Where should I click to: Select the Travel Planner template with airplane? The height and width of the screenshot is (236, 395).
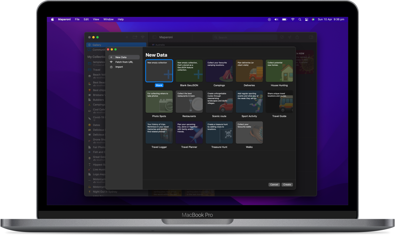pos(189,132)
